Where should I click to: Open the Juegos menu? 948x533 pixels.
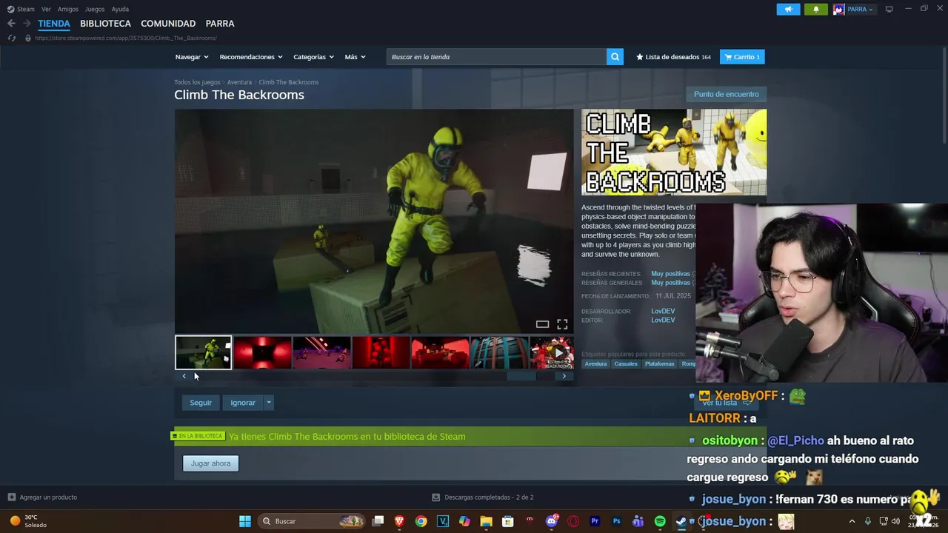click(95, 9)
